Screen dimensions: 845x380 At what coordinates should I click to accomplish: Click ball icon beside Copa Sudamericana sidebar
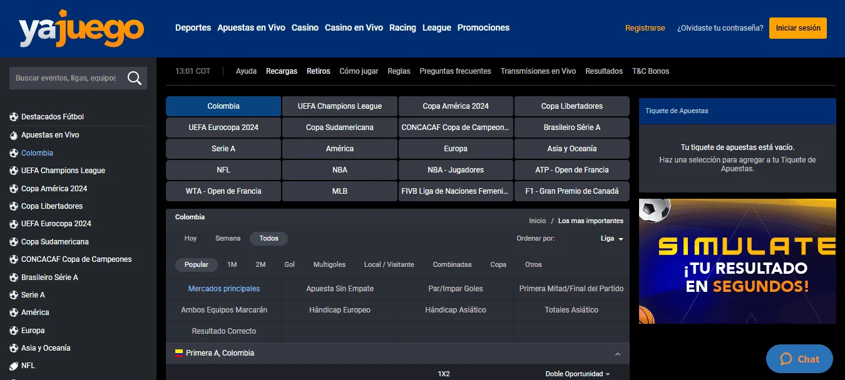14,242
